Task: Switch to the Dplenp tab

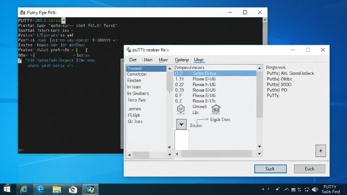Action: click(182, 60)
